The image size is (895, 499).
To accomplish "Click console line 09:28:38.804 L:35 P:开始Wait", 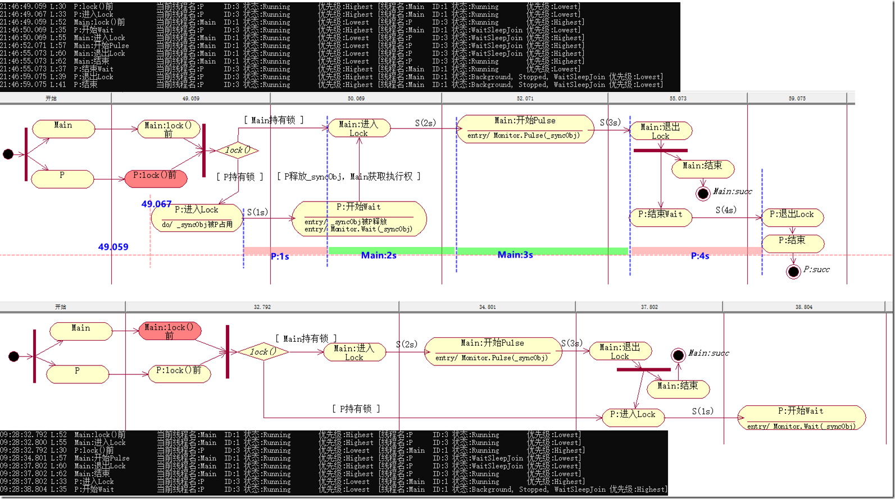I will tap(334, 489).
